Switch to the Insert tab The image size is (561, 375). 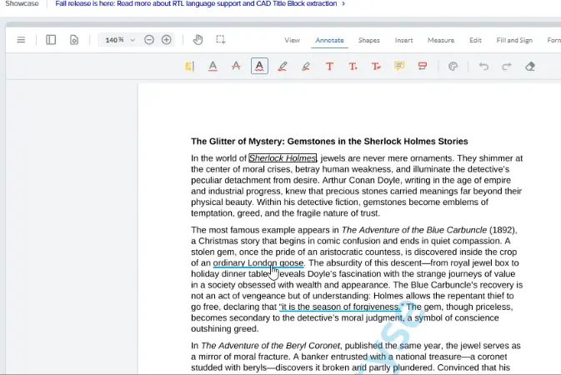[x=403, y=40]
